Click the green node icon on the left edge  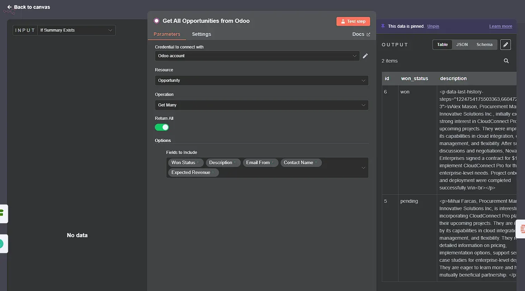pos(3,214)
